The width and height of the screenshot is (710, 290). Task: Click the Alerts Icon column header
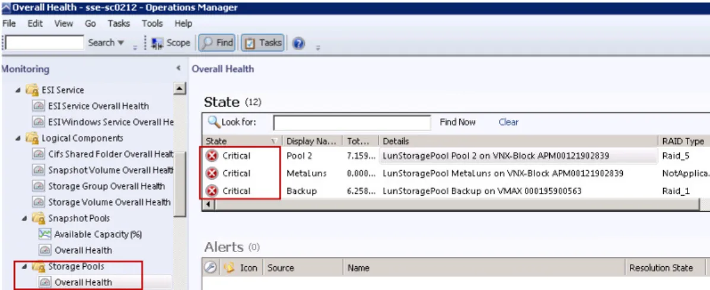[x=249, y=268]
